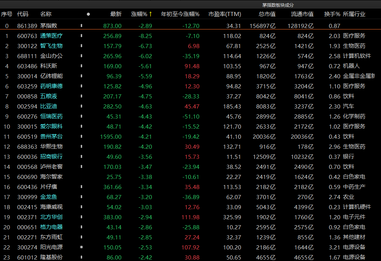Viewport: 381px width, 261px height.
Task: Click the marker icon beside 爱尔眼科
Action: [81, 126]
